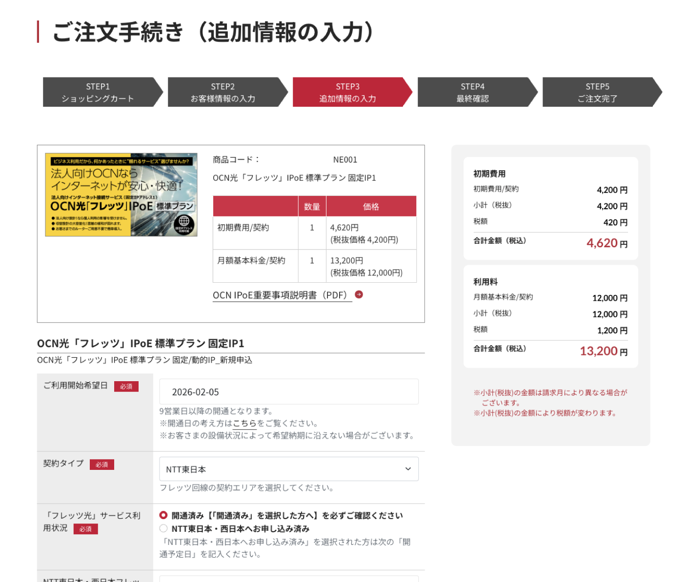Click the dropdown chevron on the 契約タイプ selector
The width and height of the screenshot is (689, 582).
[408, 469]
